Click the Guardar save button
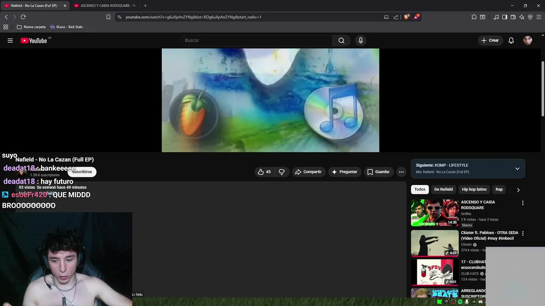The height and width of the screenshot is (306, 545). click(378, 172)
